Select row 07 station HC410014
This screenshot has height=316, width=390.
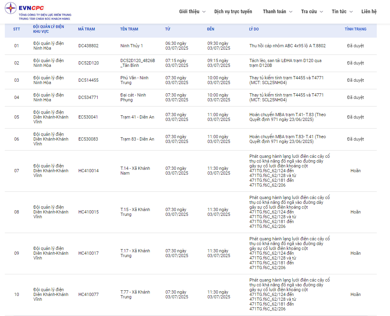click(x=88, y=171)
